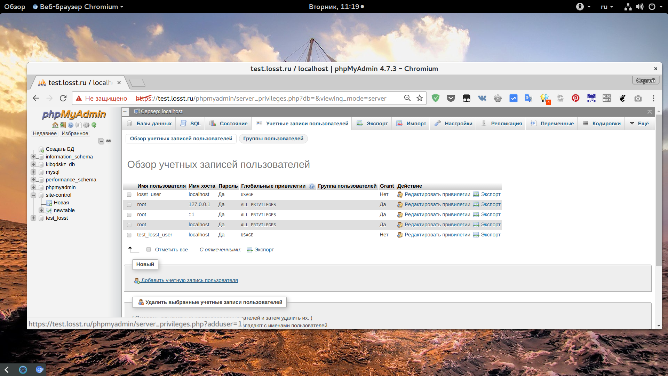The height and width of the screenshot is (376, 668).
Task: Click the newtable table icon
Action: tap(49, 211)
